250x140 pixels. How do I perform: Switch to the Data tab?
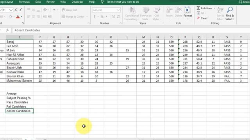coord(38,2)
